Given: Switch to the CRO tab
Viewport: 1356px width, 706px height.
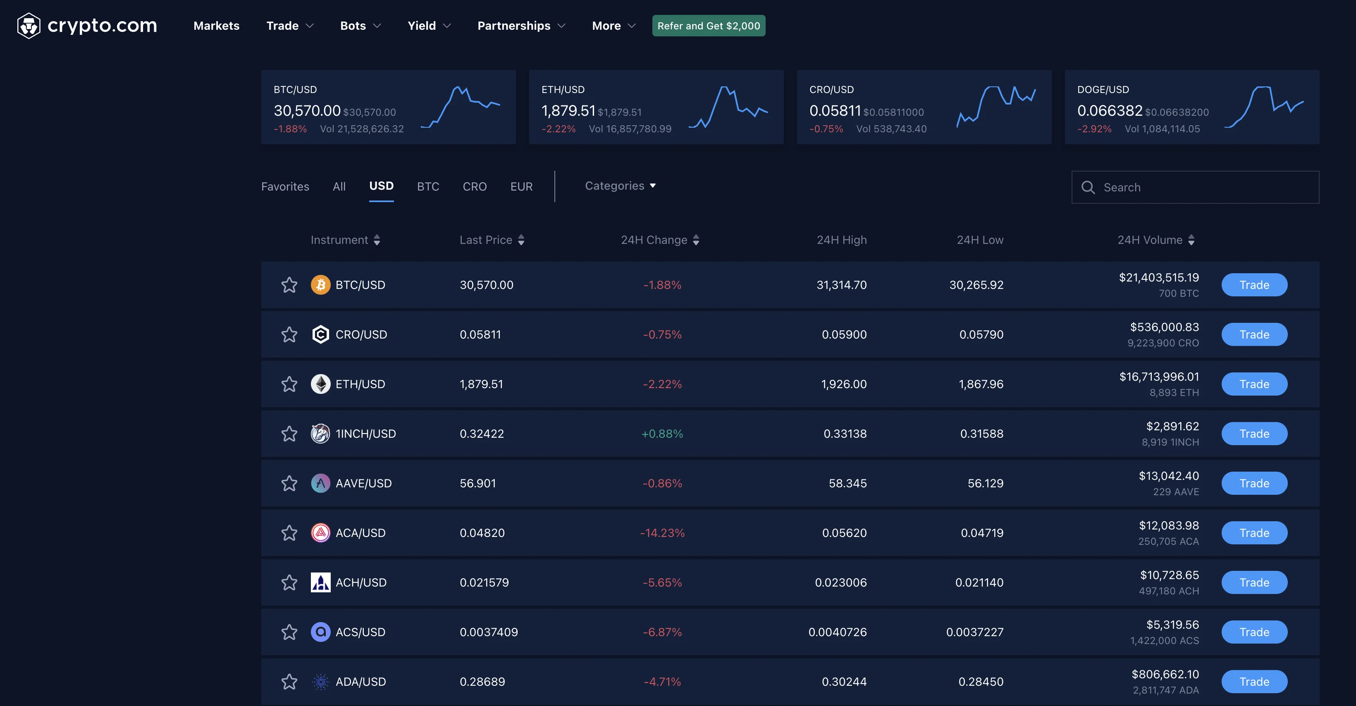Looking at the screenshot, I should [x=474, y=187].
